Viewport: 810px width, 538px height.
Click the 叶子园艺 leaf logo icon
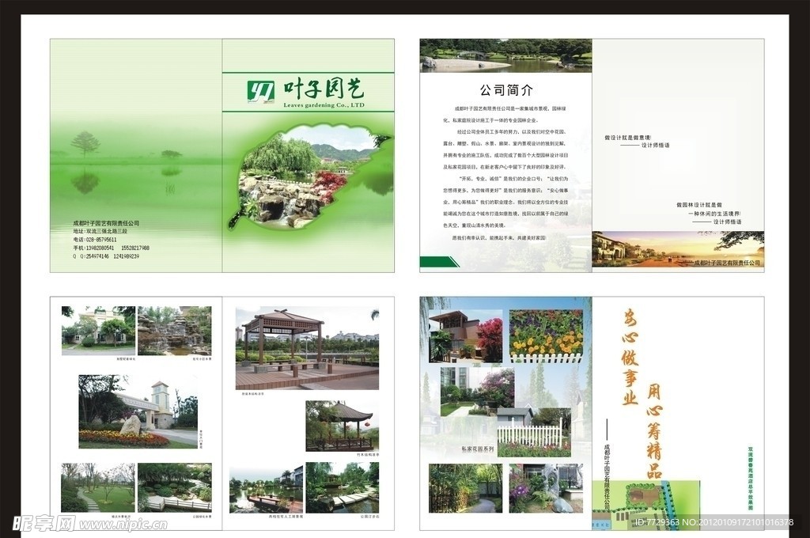click(259, 90)
